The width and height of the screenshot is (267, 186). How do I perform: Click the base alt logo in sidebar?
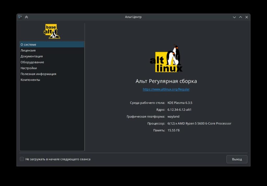52,31
